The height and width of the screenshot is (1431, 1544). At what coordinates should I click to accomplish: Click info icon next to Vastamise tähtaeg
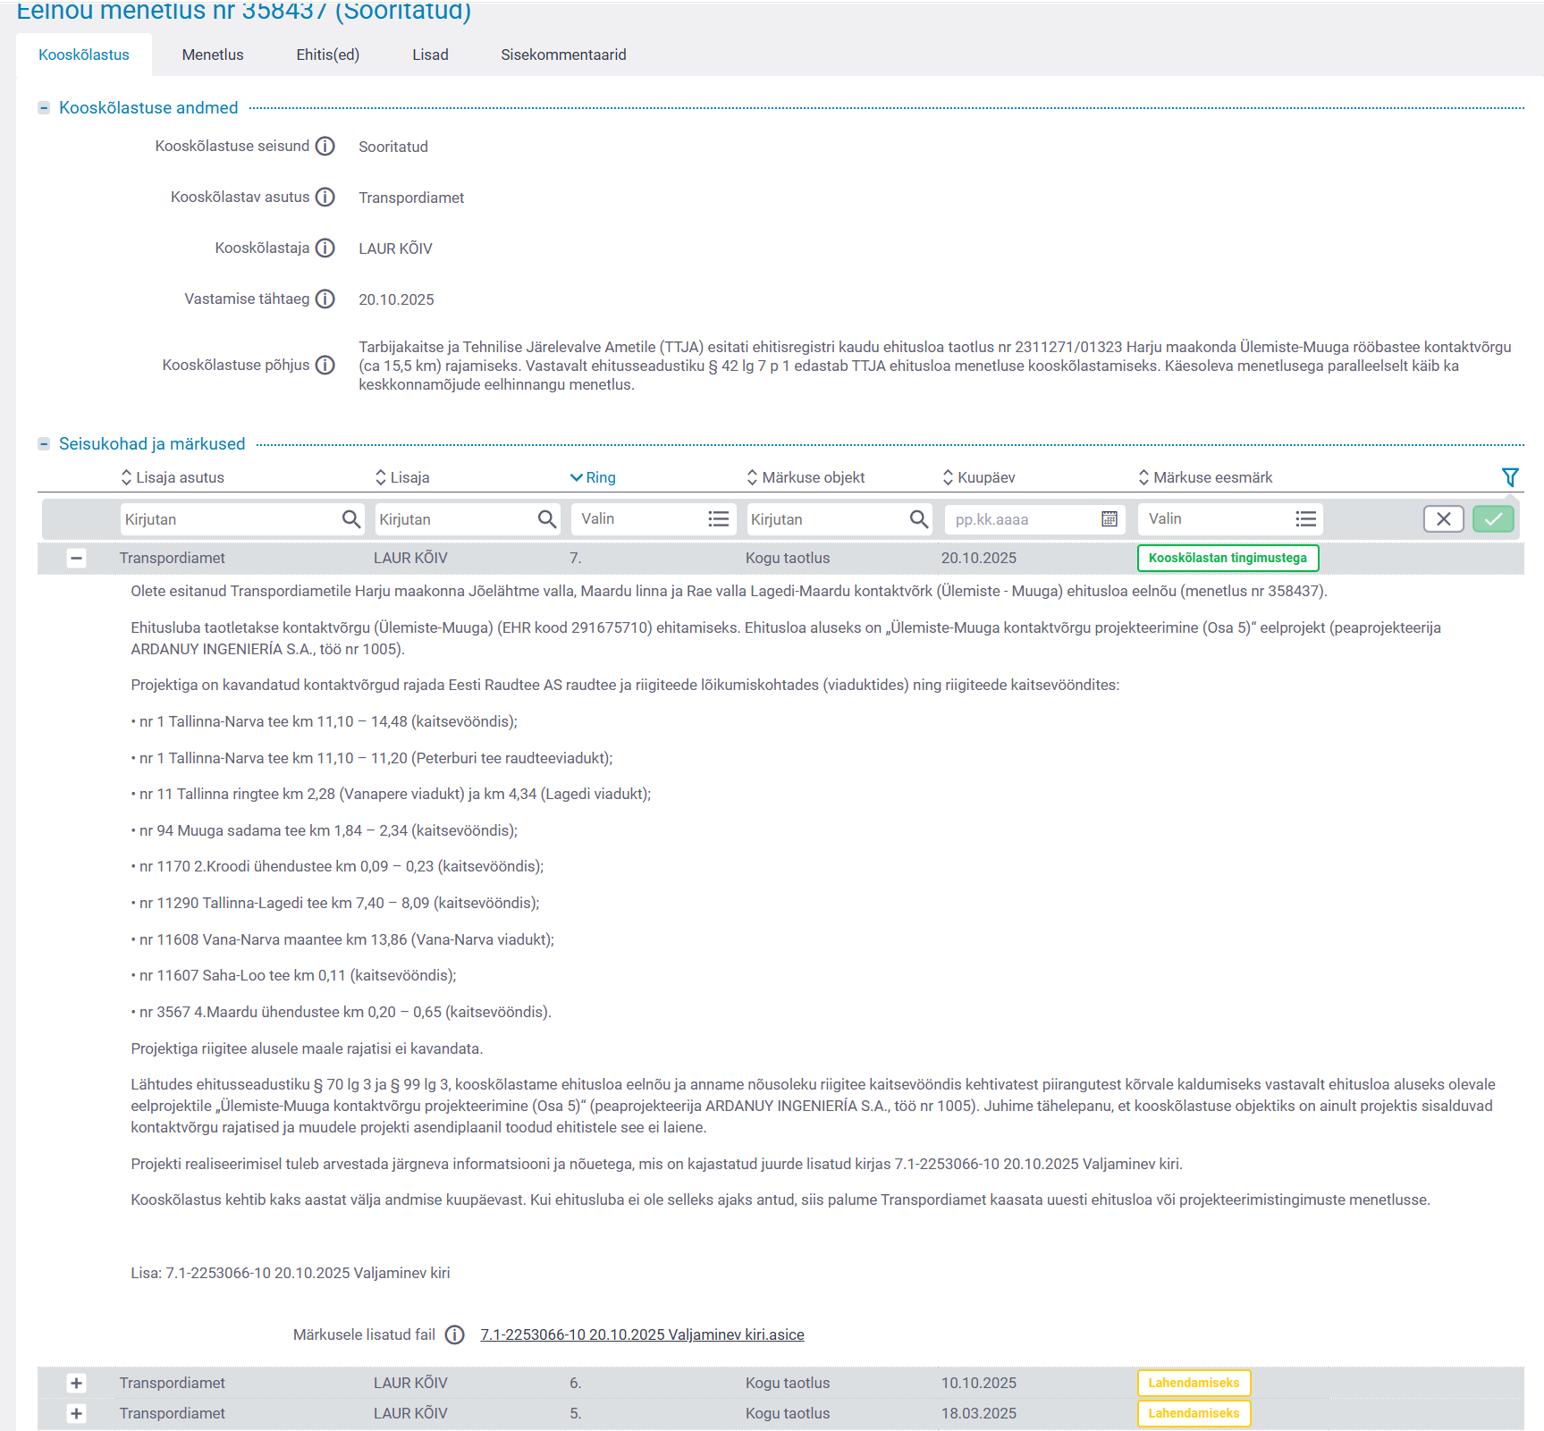(x=325, y=299)
